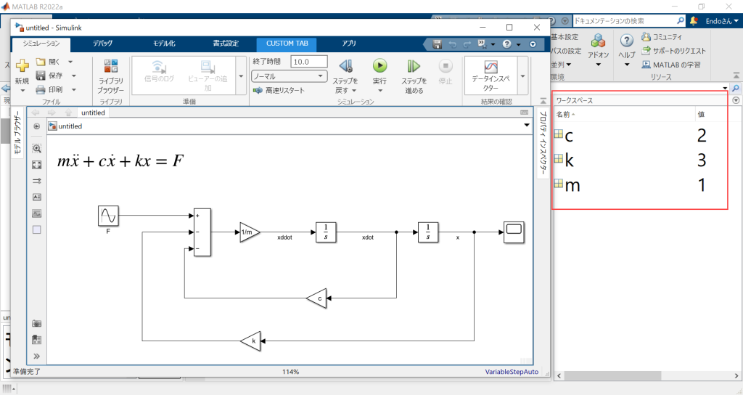Click the image annotation icon in palette

pos(37,213)
